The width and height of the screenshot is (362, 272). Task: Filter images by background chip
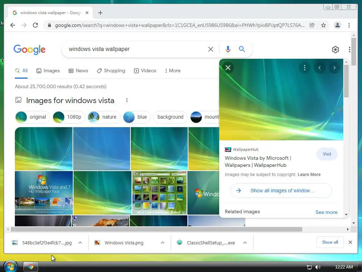170,117
